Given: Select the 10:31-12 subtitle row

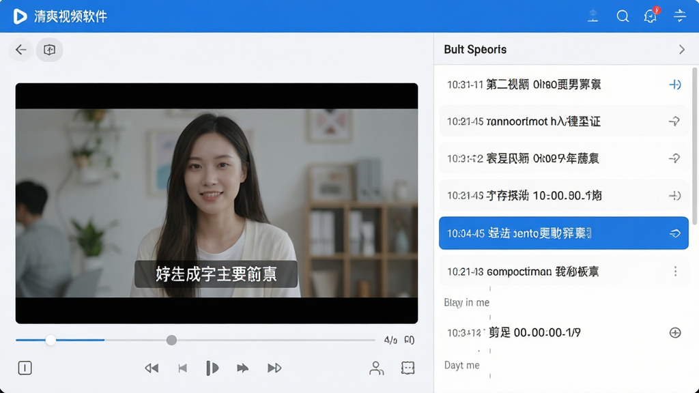Looking at the screenshot, I should click(x=564, y=158).
